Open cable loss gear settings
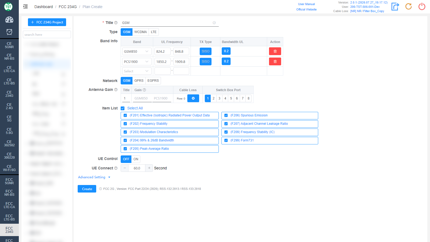The width and height of the screenshot is (430, 242). 193,98
